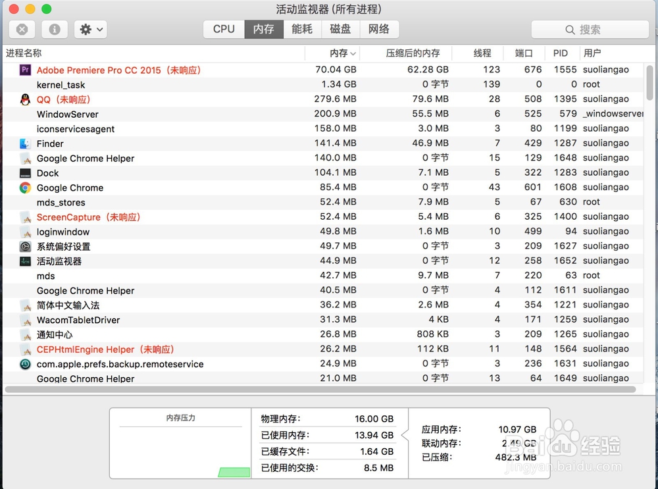
Task: Select the mds_stores process row
Action: pos(323,202)
